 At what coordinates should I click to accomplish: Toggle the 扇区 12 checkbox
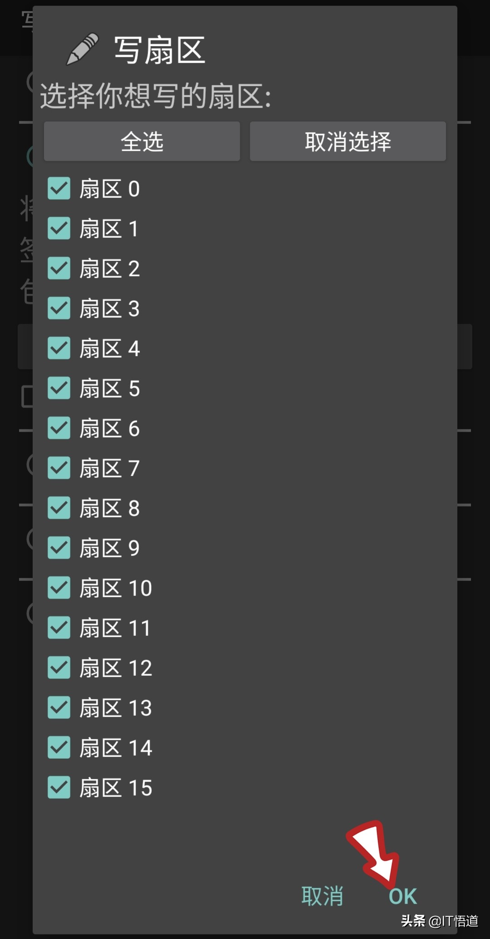pos(59,668)
